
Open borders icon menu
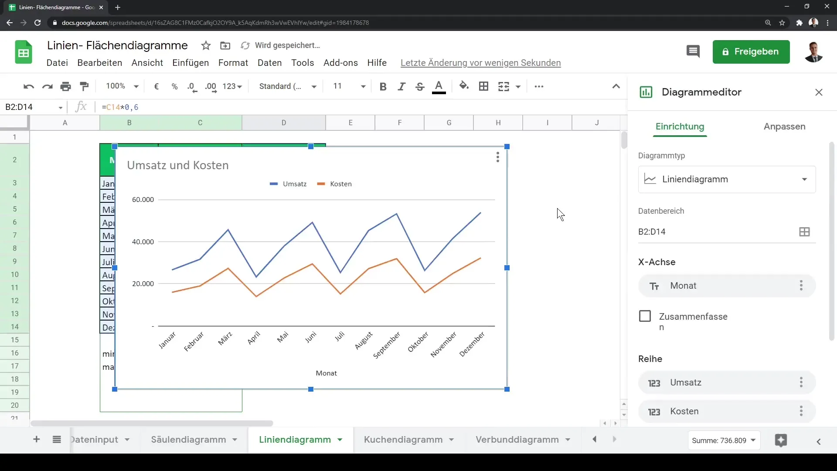(483, 86)
